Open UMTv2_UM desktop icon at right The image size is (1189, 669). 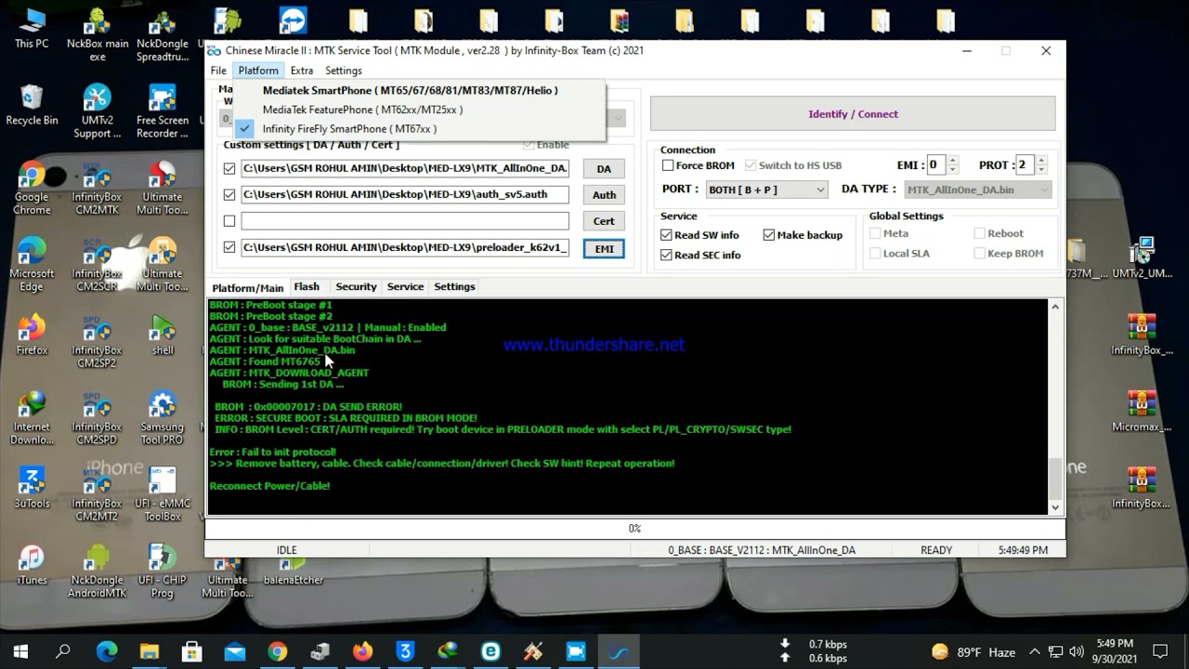pos(1141,258)
